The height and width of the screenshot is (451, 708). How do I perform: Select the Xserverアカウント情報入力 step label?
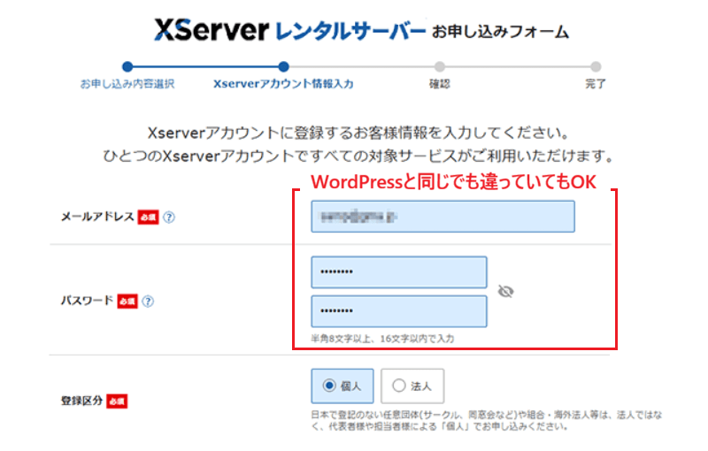[x=283, y=84]
